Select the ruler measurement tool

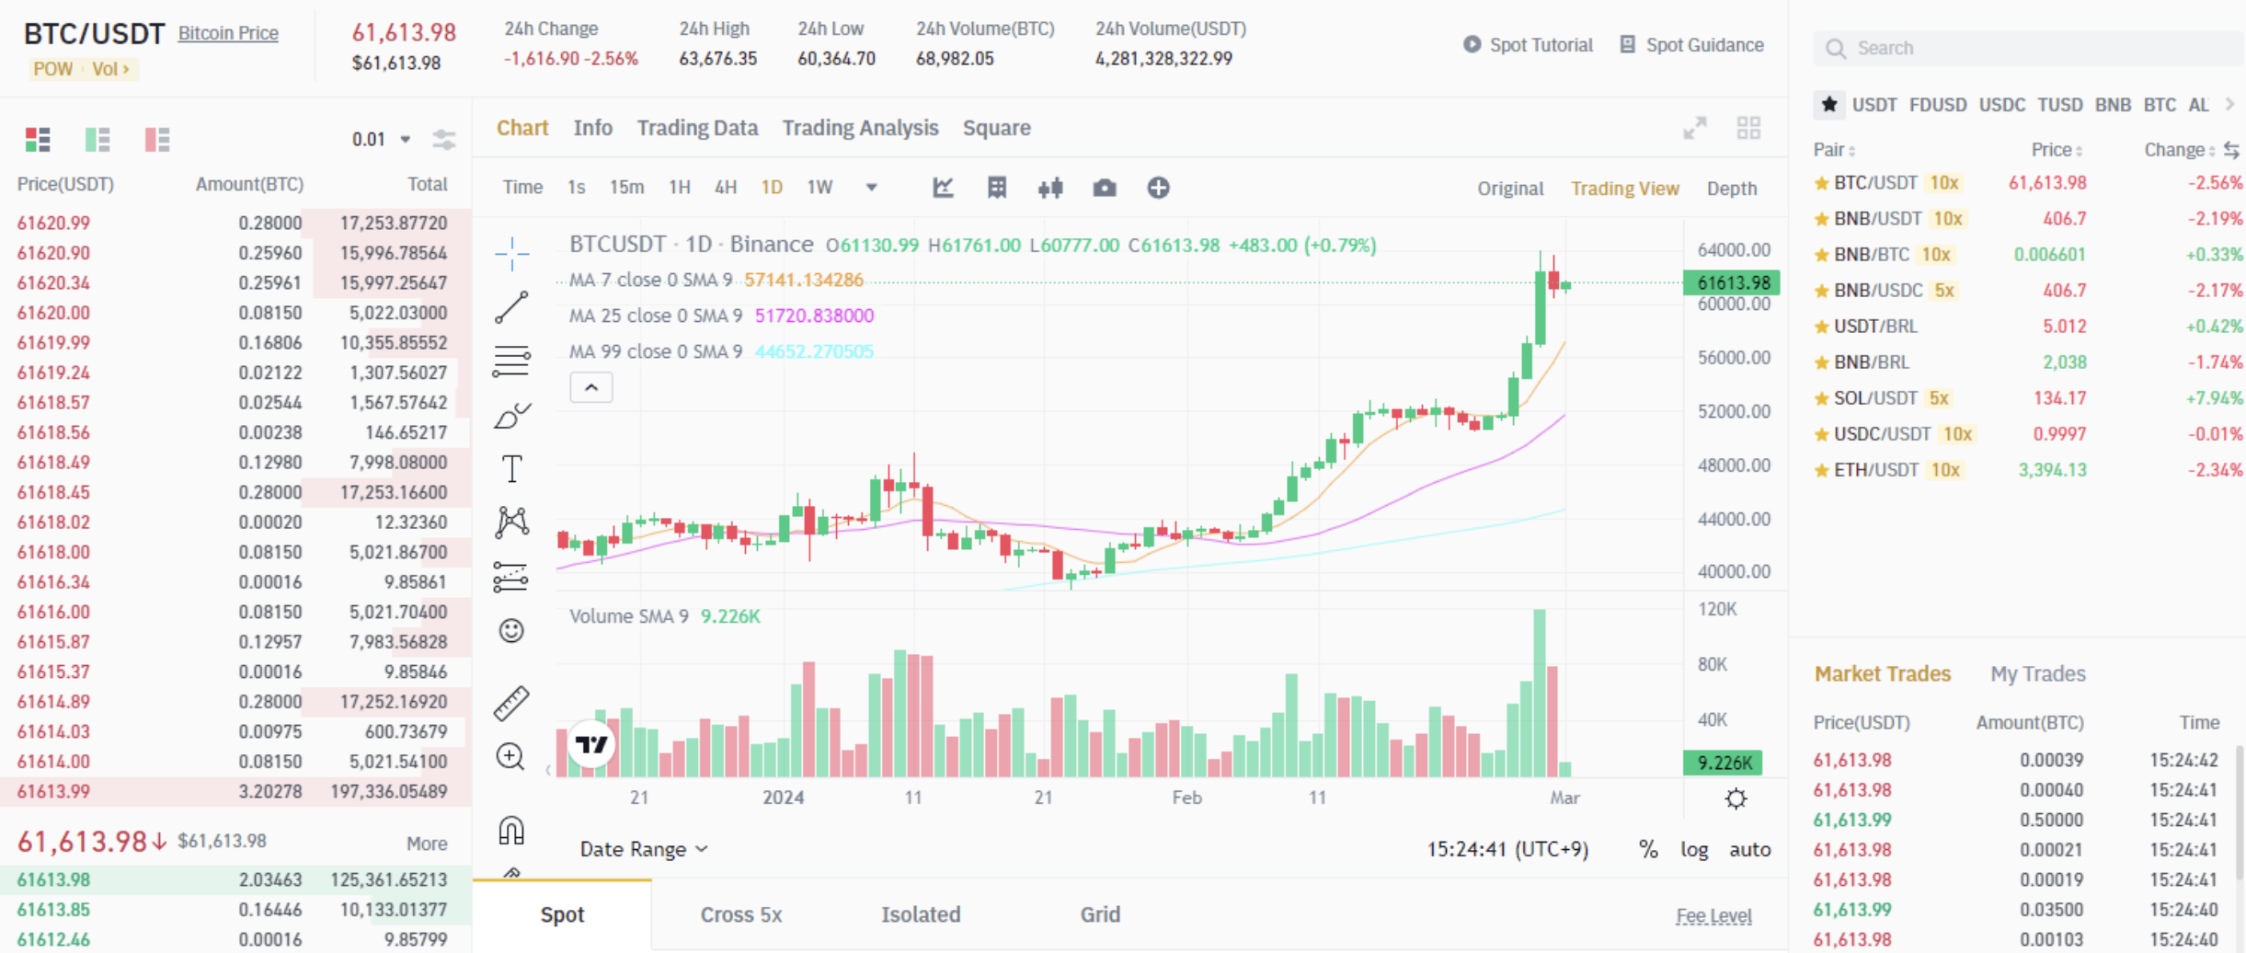point(511,702)
